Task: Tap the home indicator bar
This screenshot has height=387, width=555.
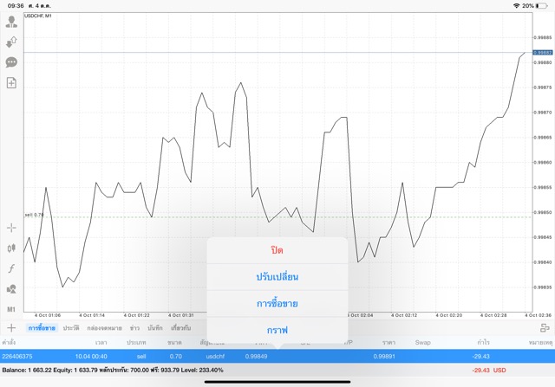Action: [x=277, y=382]
